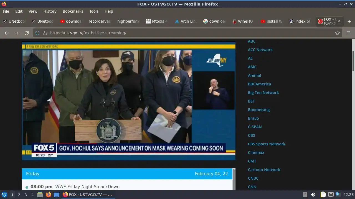Open the View menu

(33, 11)
